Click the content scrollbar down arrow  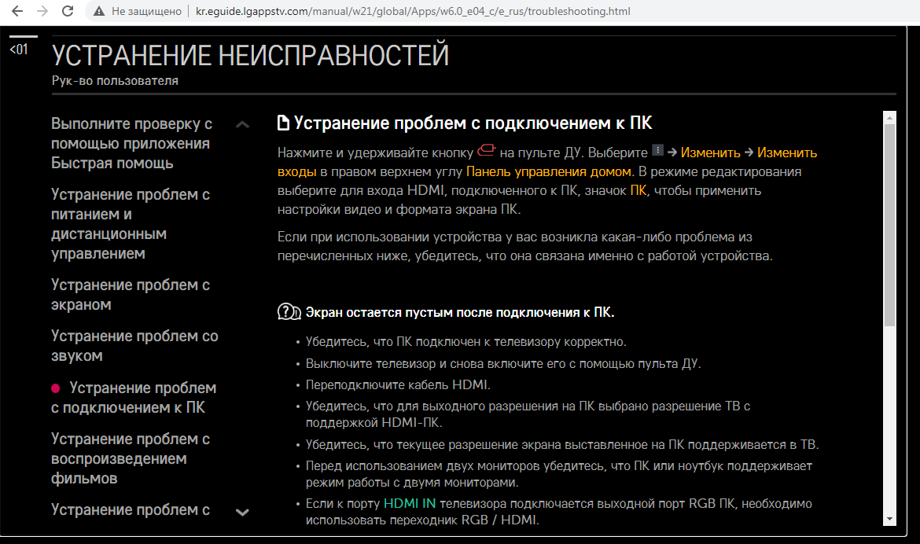(x=889, y=519)
